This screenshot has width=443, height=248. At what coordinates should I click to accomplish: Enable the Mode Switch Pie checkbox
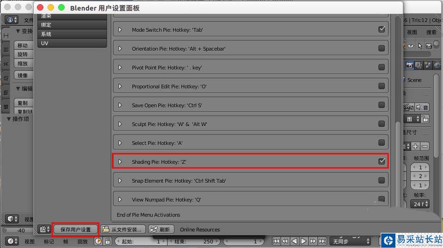point(382,29)
